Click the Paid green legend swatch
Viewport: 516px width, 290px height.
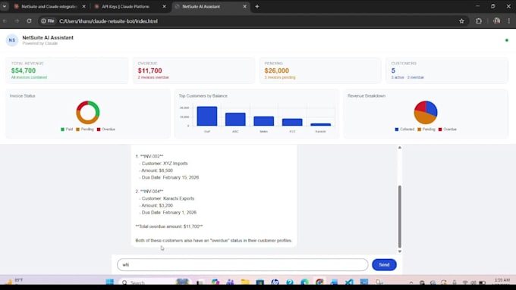pos(62,129)
